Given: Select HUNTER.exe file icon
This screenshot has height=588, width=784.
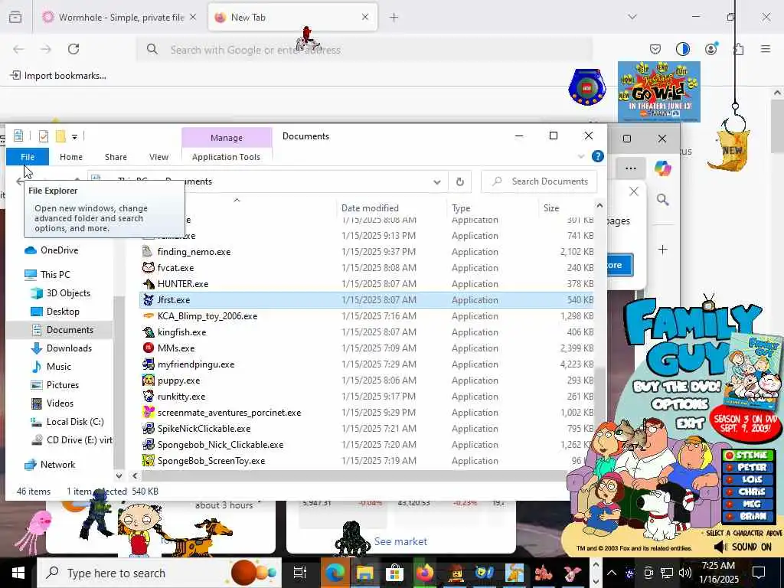Looking at the screenshot, I should point(148,283).
